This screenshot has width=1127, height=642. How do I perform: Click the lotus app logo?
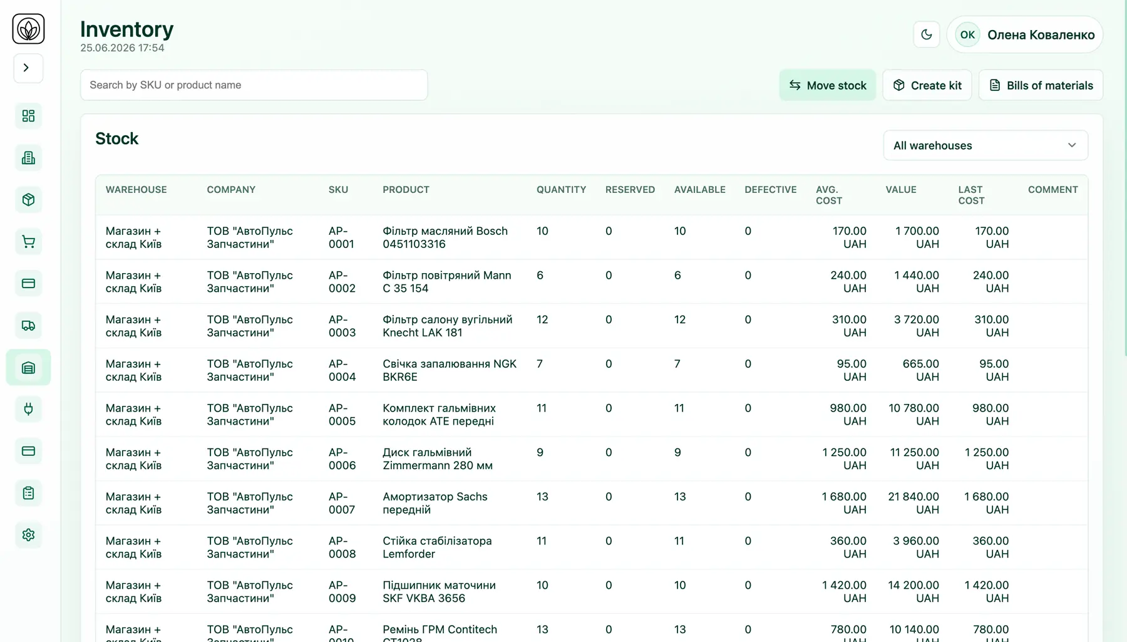[28, 29]
